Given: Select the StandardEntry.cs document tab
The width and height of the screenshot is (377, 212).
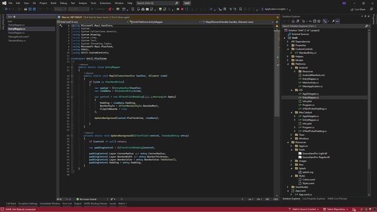Looking at the screenshot, I should (x=17, y=41).
